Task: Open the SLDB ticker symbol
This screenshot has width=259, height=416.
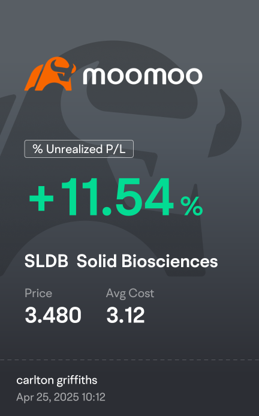Action: pyautogui.click(x=46, y=261)
